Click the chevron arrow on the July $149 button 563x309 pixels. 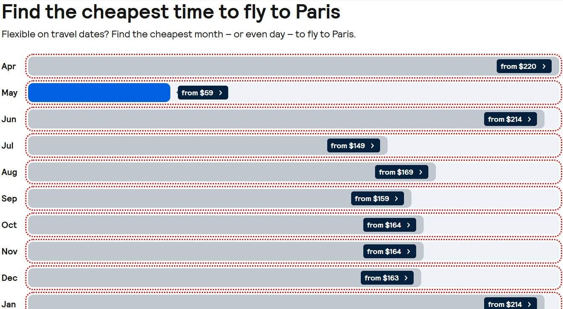tap(373, 146)
